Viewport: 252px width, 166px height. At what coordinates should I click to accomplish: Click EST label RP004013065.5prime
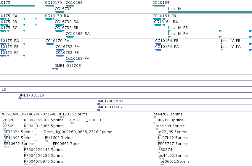tap(44, 126)
